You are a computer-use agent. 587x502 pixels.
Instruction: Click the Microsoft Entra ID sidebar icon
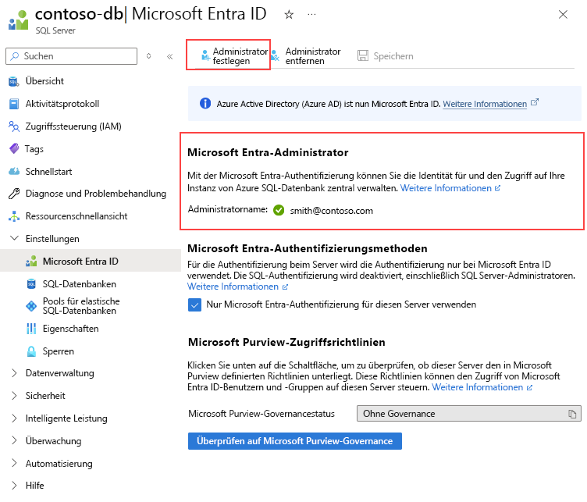[31, 261]
